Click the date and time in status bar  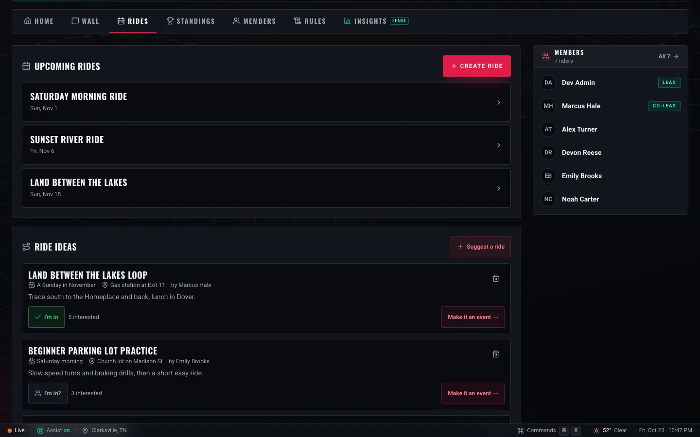point(665,431)
